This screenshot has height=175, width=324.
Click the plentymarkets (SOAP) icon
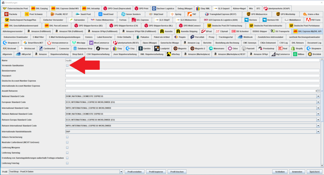pos(266,9)
